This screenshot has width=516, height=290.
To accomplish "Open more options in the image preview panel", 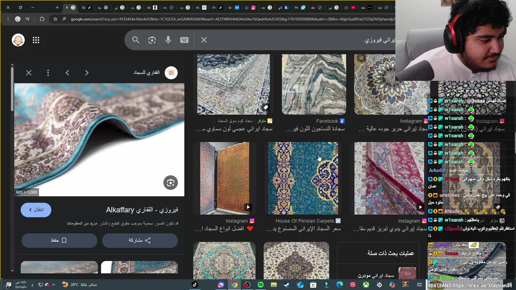I will (x=48, y=73).
